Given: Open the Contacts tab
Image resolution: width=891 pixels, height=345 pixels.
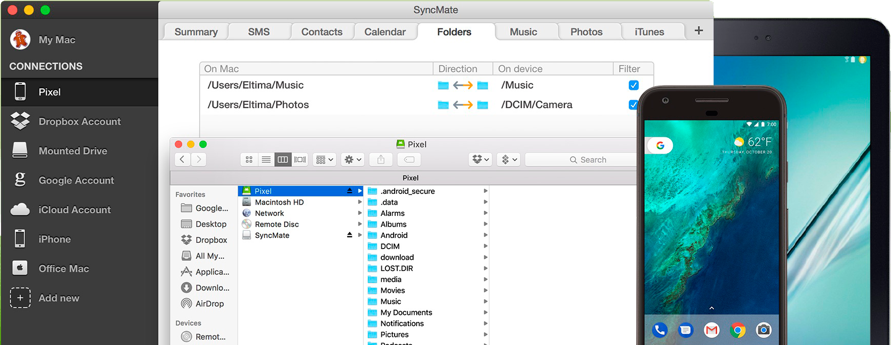Looking at the screenshot, I should (x=322, y=32).
